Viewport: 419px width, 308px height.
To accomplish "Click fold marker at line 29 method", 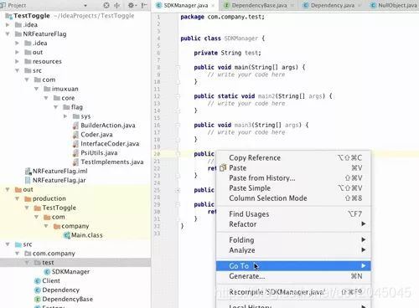I will pyautogui.click(x=178, y=204).
